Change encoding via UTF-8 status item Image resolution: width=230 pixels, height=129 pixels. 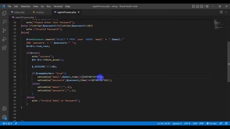point(187,123)
